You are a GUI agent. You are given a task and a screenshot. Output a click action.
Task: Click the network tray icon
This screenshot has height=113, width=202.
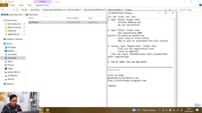[177, 110]
